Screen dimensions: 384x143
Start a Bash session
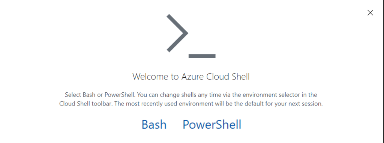click(x=154, y=124)
